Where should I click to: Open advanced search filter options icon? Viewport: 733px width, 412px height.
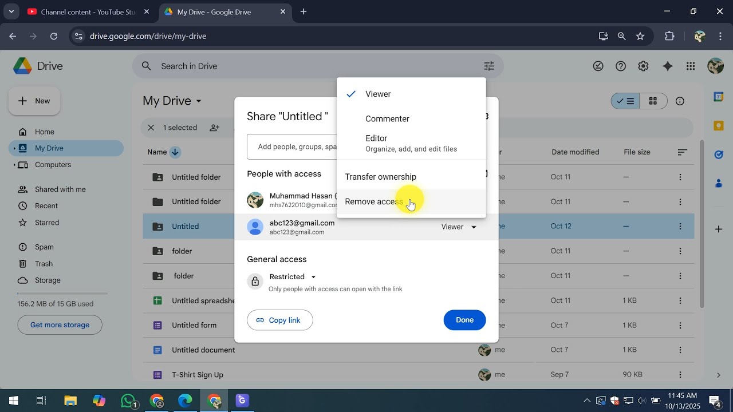coord(488,66)
